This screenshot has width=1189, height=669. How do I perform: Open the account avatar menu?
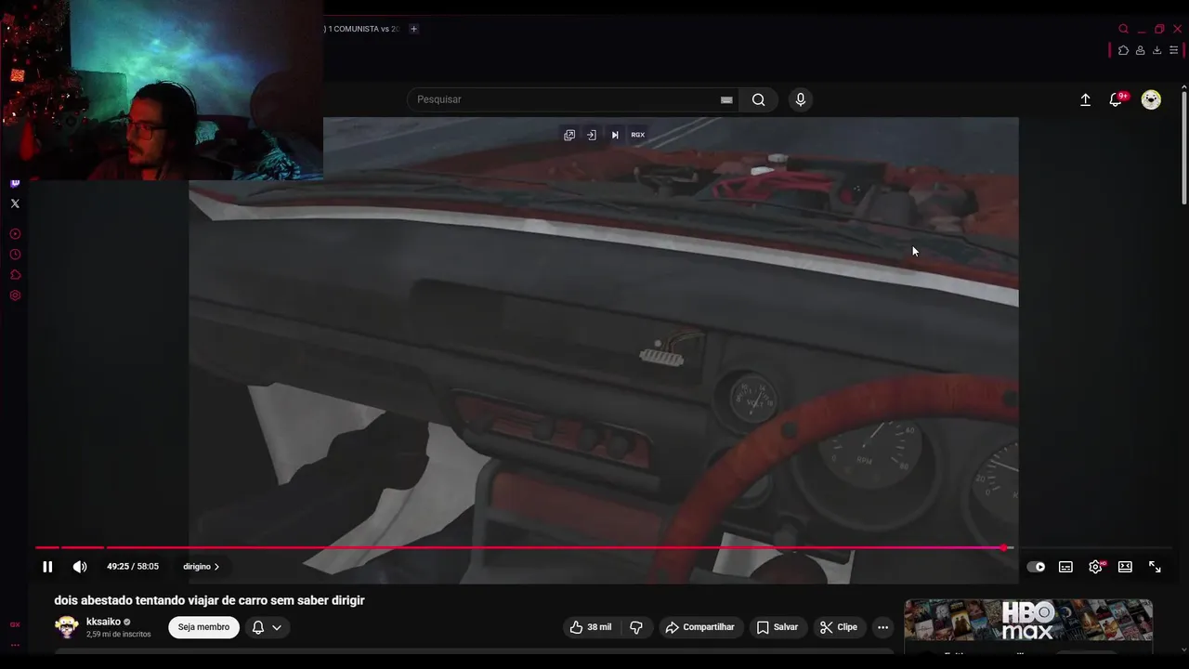pyautogui.click(x=1151, y=99)
